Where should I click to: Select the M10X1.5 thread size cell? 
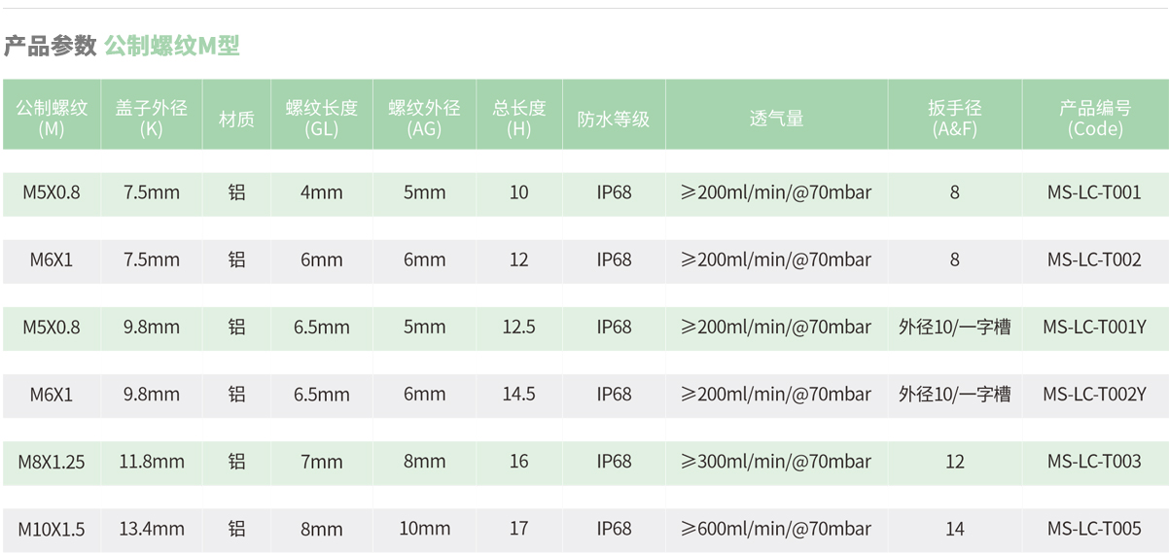point(52,529)
